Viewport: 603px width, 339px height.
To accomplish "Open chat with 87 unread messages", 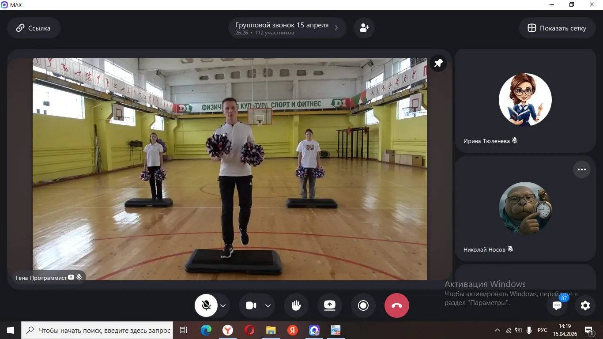I will [x=557, y=305].
